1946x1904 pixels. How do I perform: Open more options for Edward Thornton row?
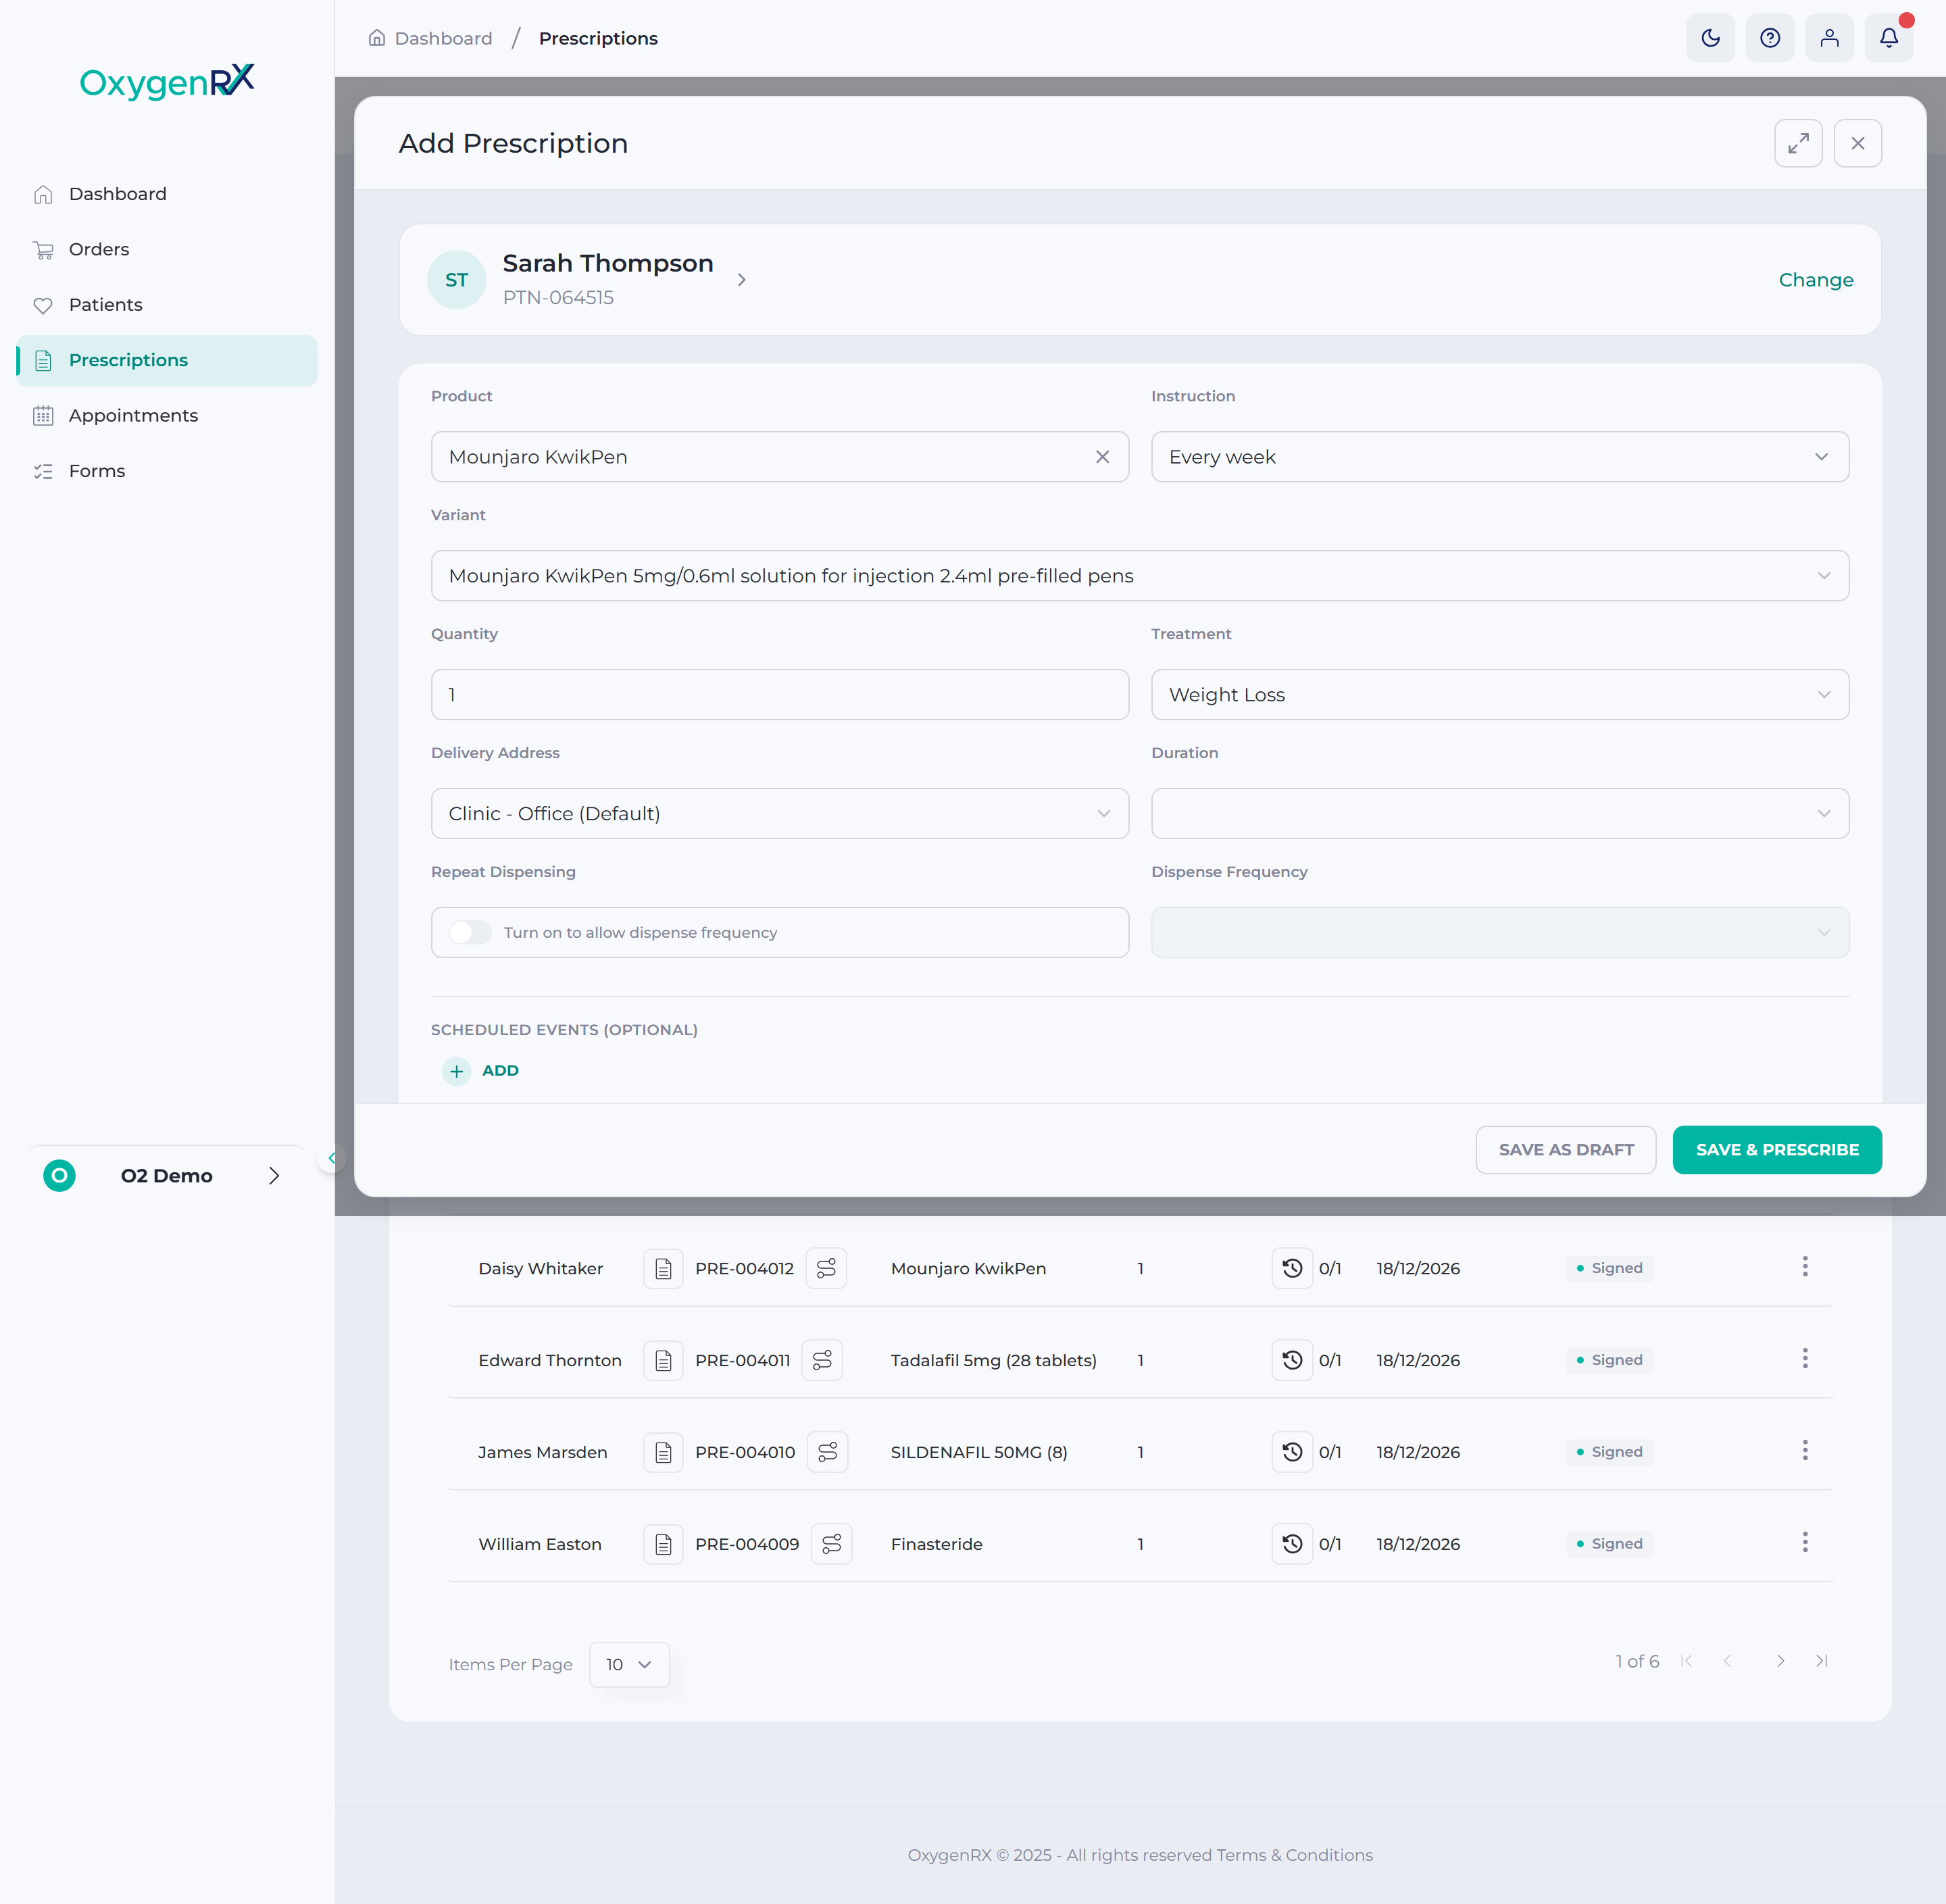click(x=1805, y=1358)
